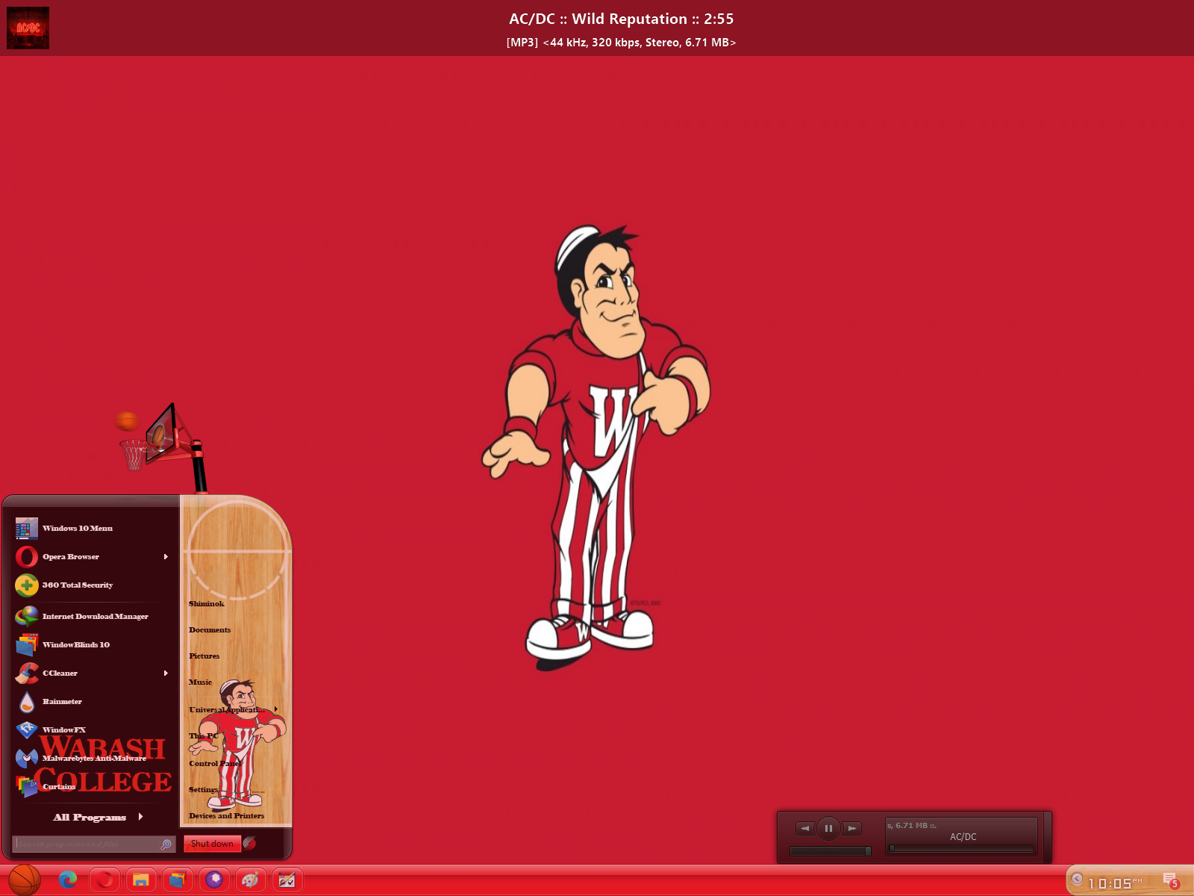Viewport: 1194px width, 896px height.
Task: Open Control Panel from the start menu
Action: pyautogui.click(x=214, y=763)
